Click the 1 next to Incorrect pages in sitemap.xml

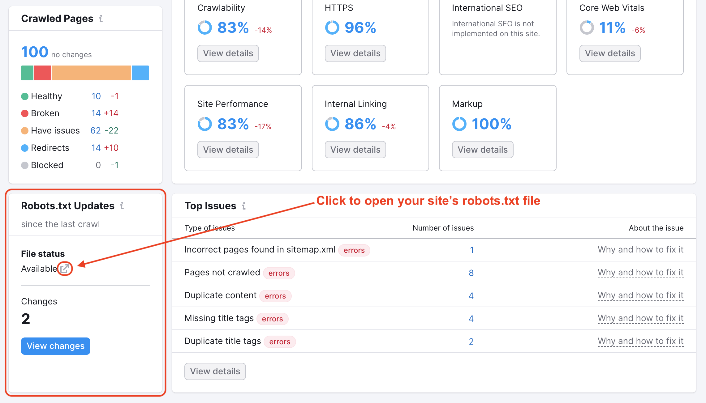(x=471, y=250)
